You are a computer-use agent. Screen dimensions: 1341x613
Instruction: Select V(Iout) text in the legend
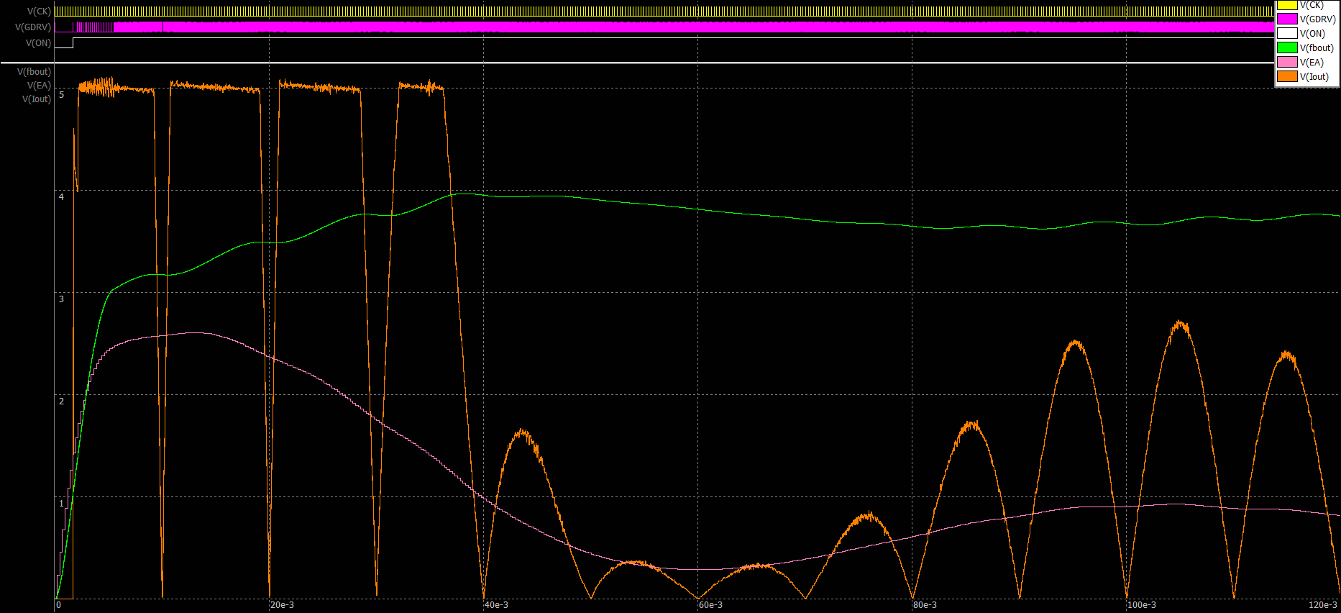1314,77
